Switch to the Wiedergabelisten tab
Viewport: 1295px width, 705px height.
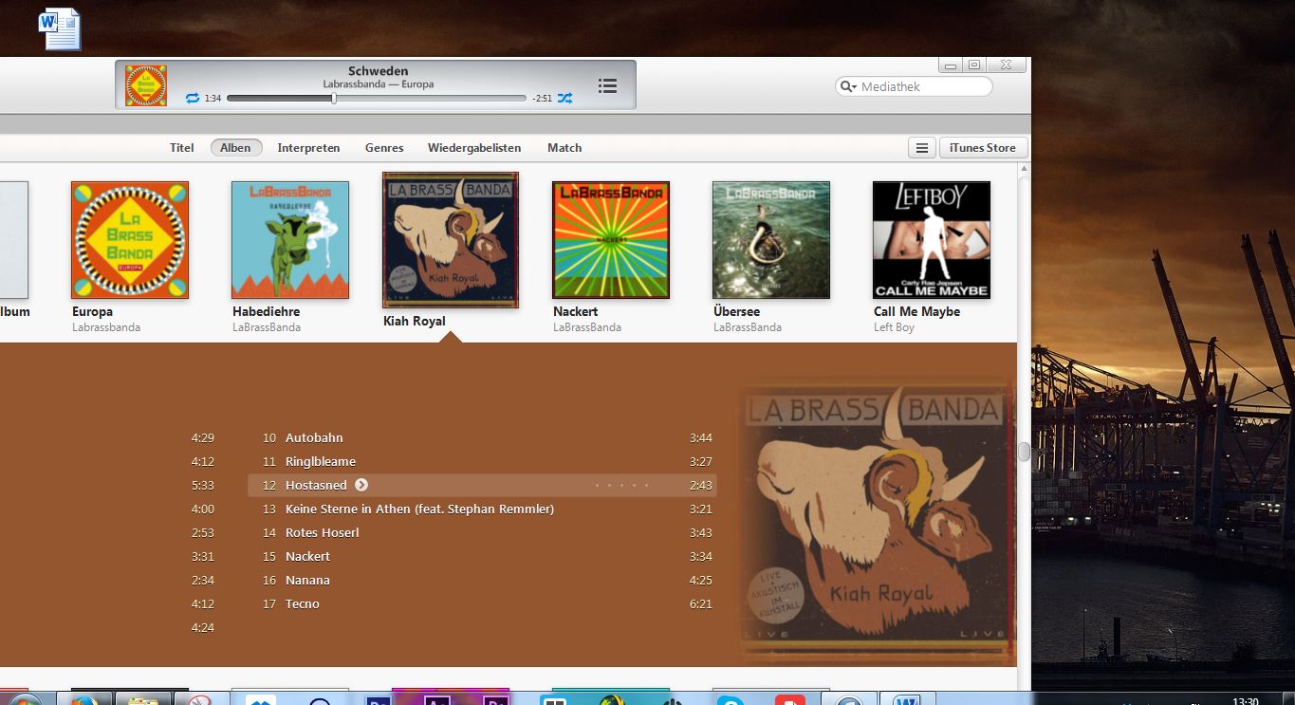coord(474,148)
